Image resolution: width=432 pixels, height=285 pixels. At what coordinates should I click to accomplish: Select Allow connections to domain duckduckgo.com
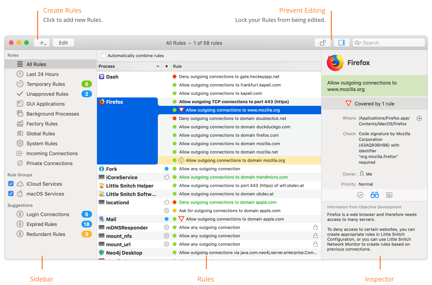click(235, 127)
